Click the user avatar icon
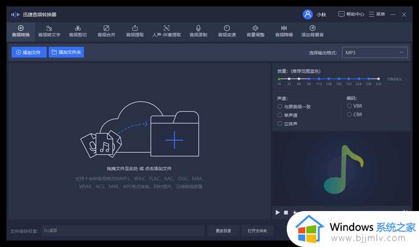The width and height of the screenshot is (419, 247). (x=308, y=14)
